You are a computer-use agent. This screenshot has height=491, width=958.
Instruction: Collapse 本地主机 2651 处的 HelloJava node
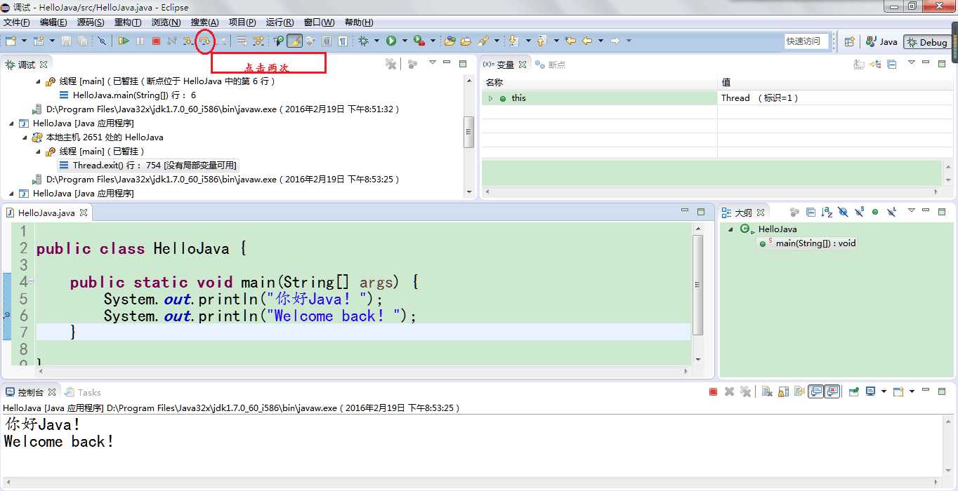point(25,137)
